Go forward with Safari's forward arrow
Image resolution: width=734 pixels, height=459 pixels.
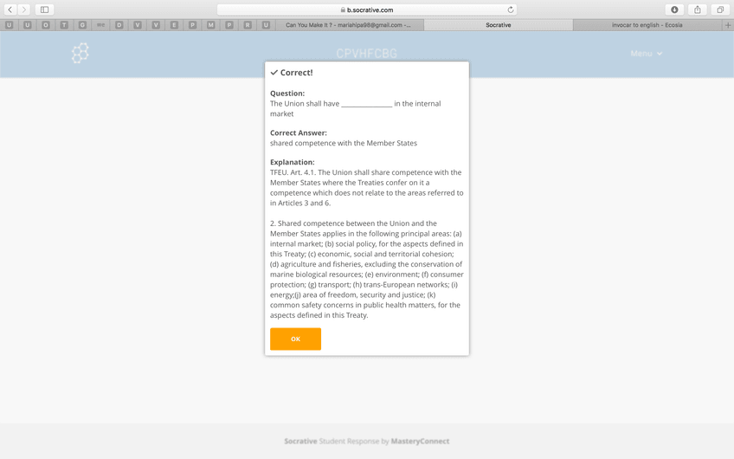point(24,10)
